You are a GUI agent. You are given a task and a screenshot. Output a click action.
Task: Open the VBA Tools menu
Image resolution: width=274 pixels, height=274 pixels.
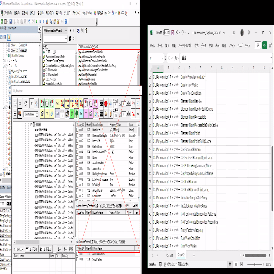(x=67, y=13)
